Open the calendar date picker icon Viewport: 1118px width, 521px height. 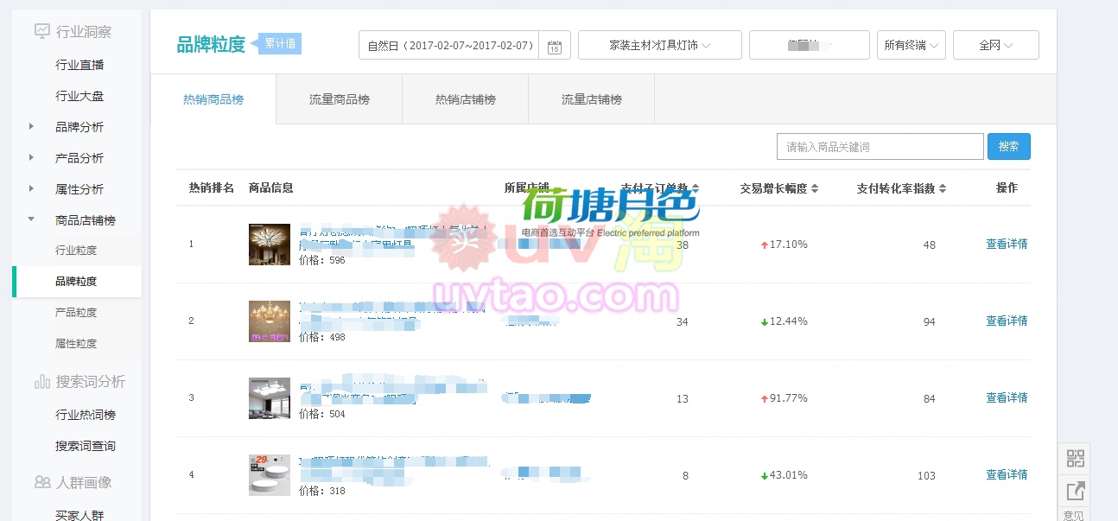coord(555,46)
